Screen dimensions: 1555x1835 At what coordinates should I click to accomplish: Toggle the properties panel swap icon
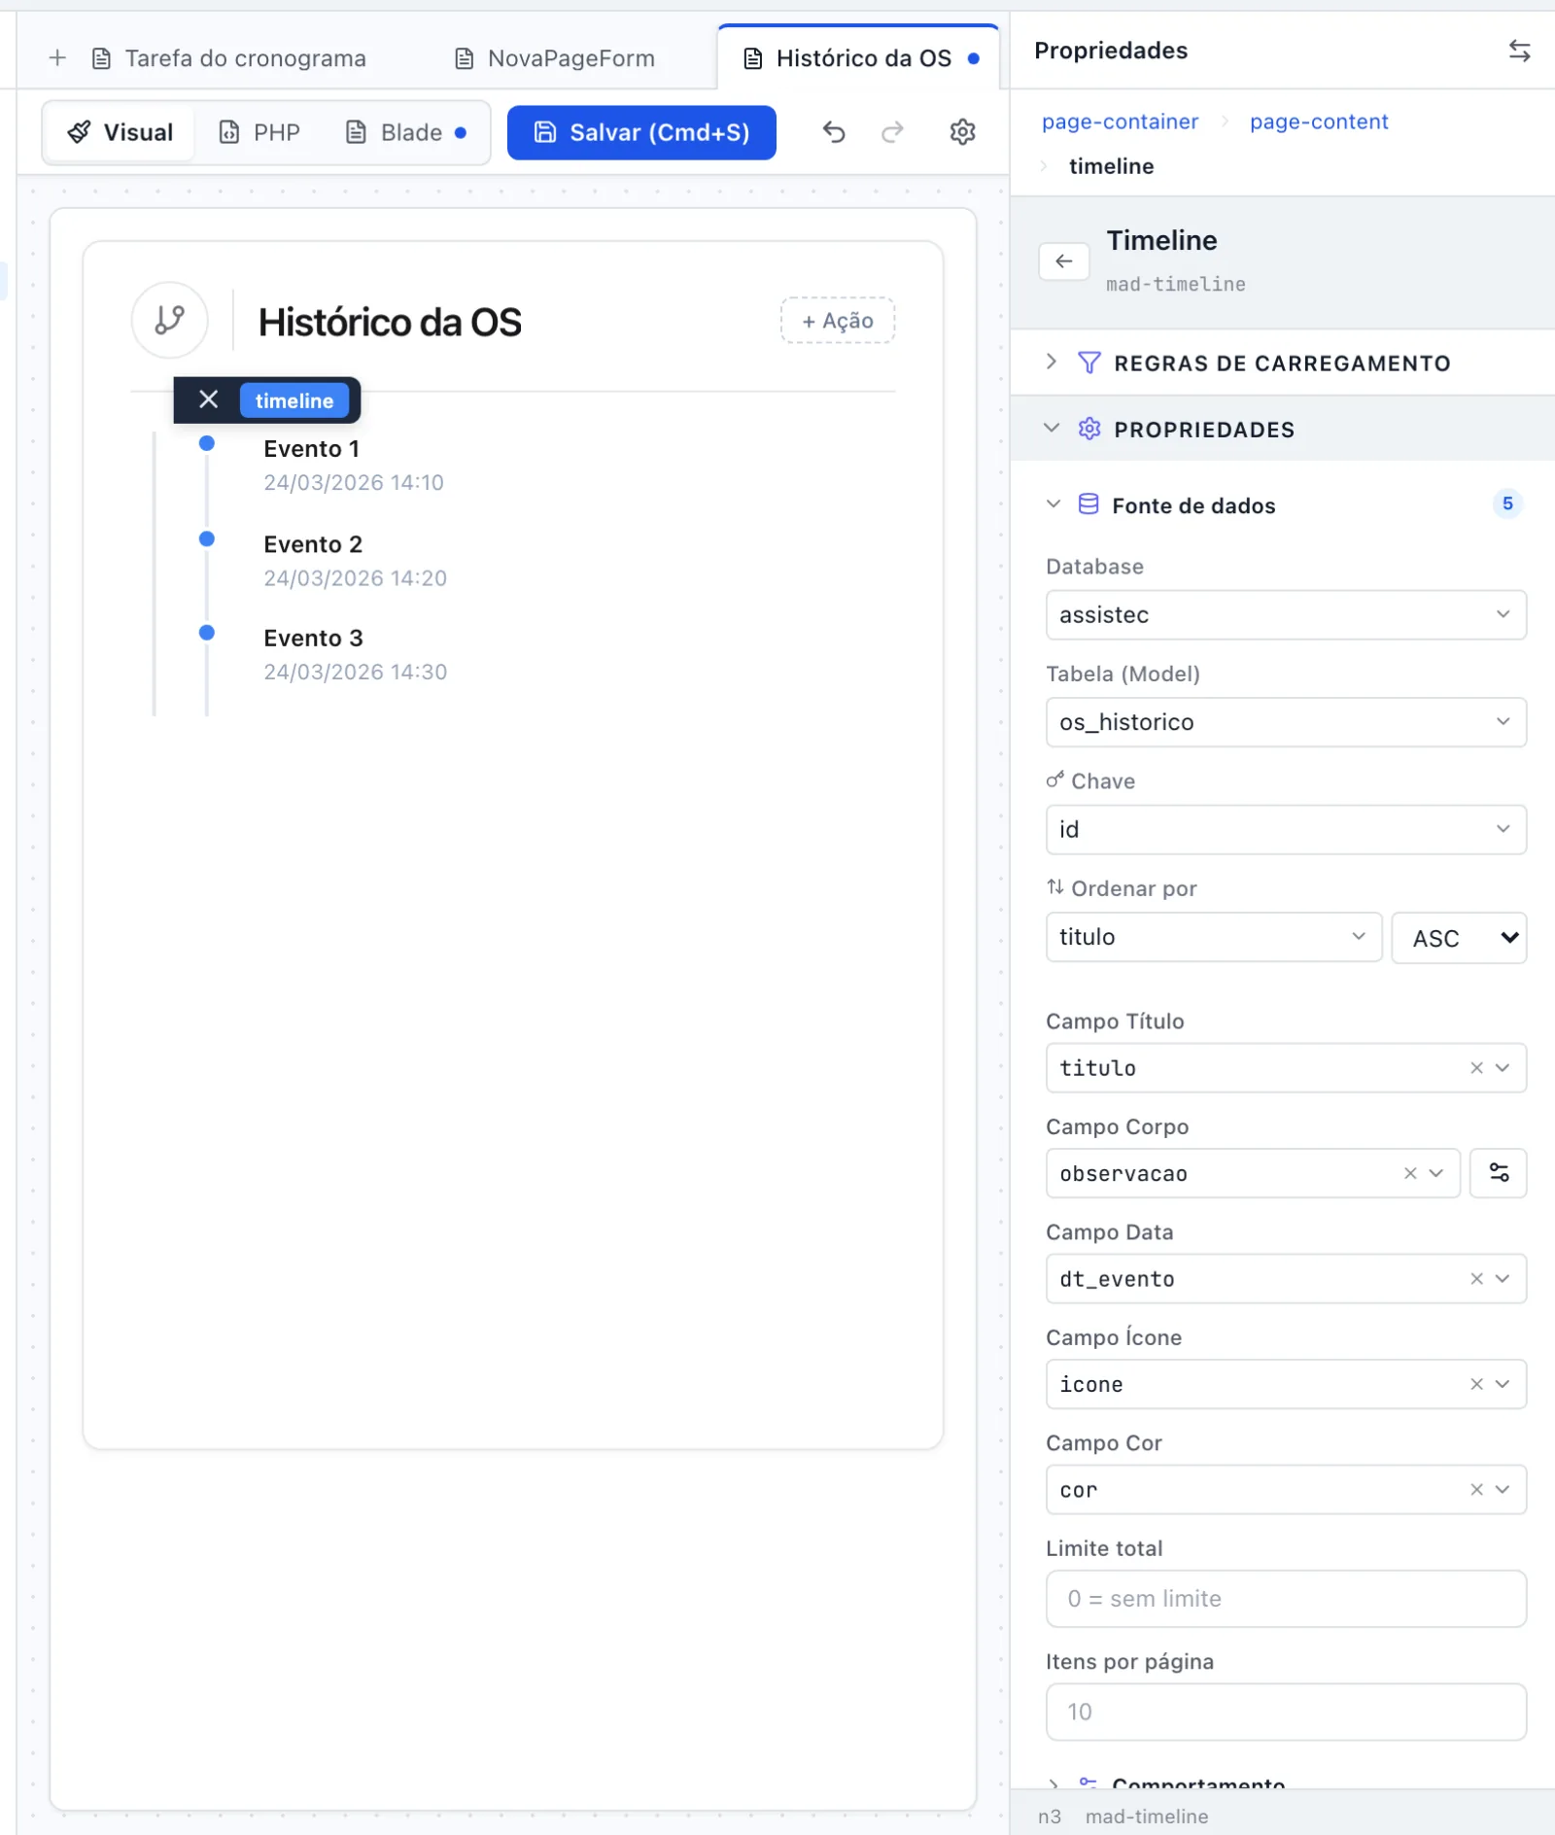coord(1519,51)
